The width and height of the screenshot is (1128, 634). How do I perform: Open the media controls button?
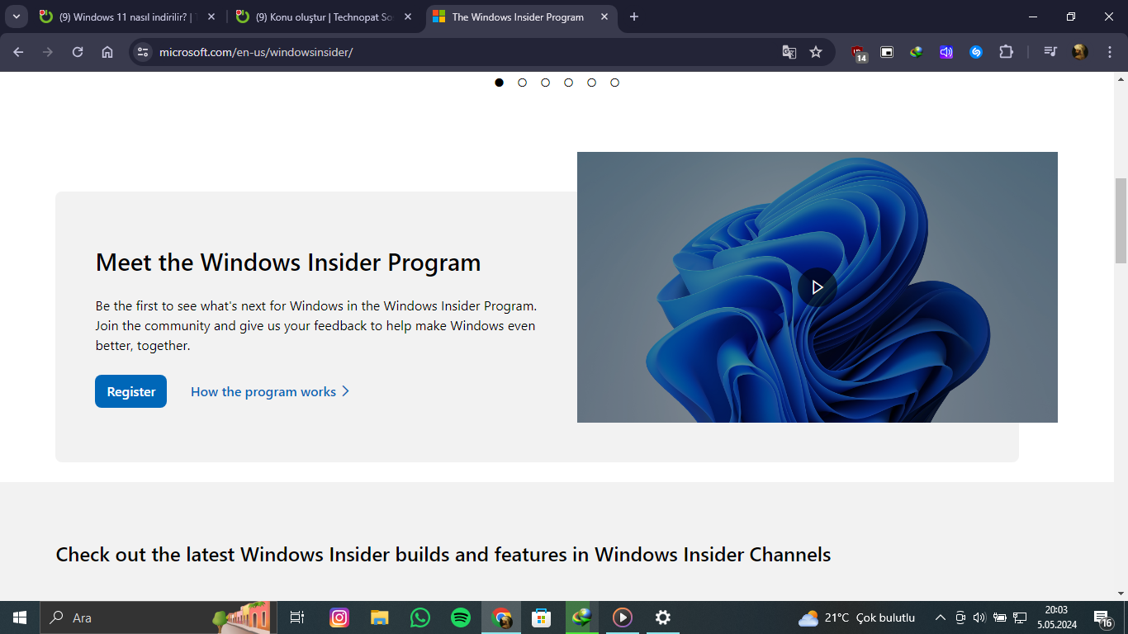click(x=1050, y=52)
